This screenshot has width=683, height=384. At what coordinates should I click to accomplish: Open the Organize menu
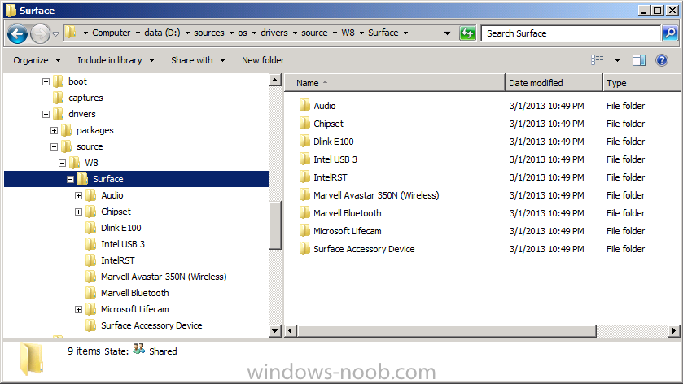click(37, 60)
